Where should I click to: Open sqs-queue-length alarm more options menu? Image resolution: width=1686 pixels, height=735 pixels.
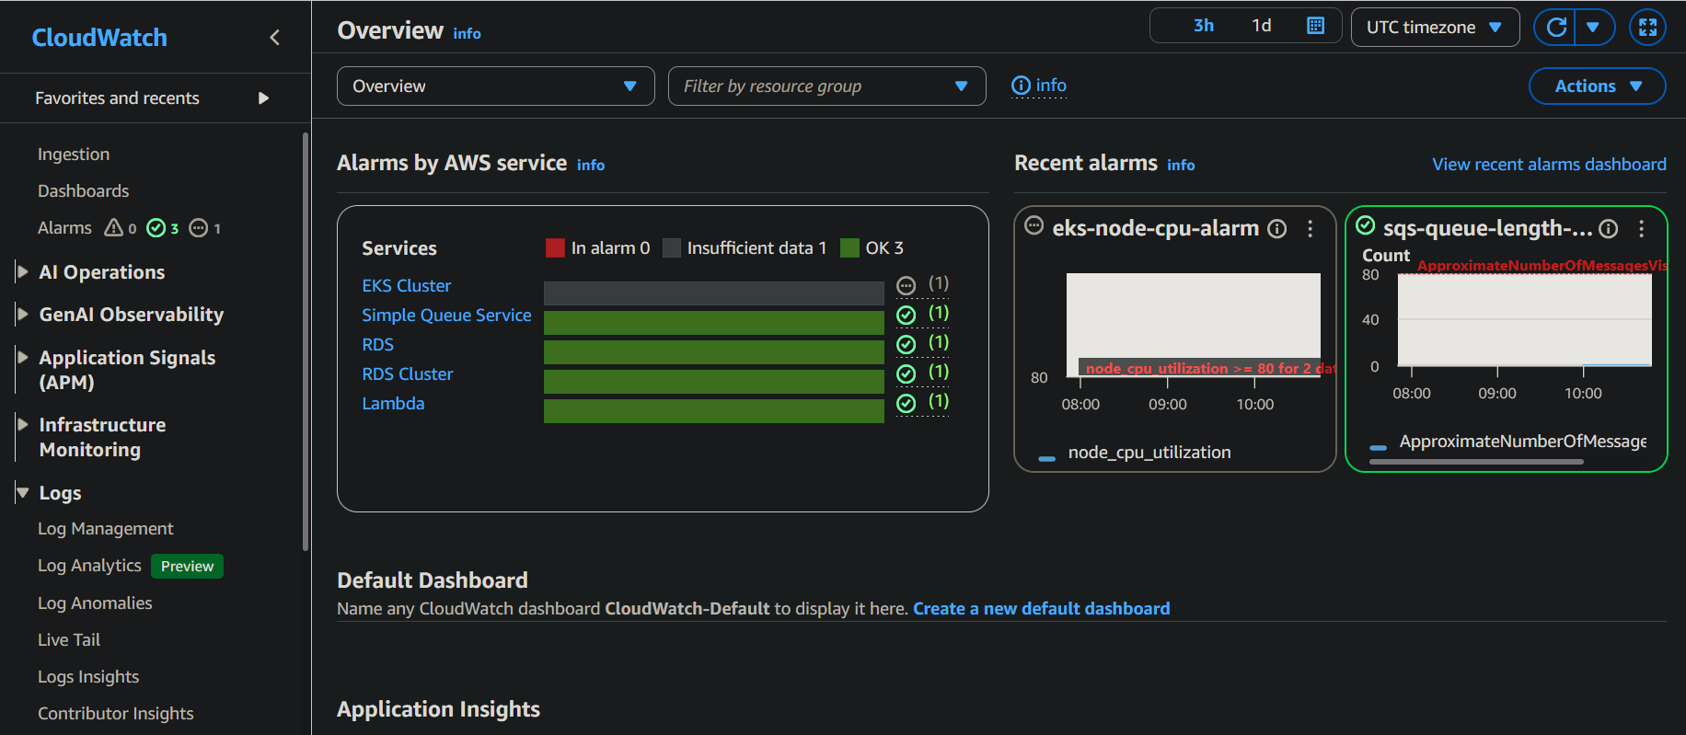click(x=1641, y=229)
